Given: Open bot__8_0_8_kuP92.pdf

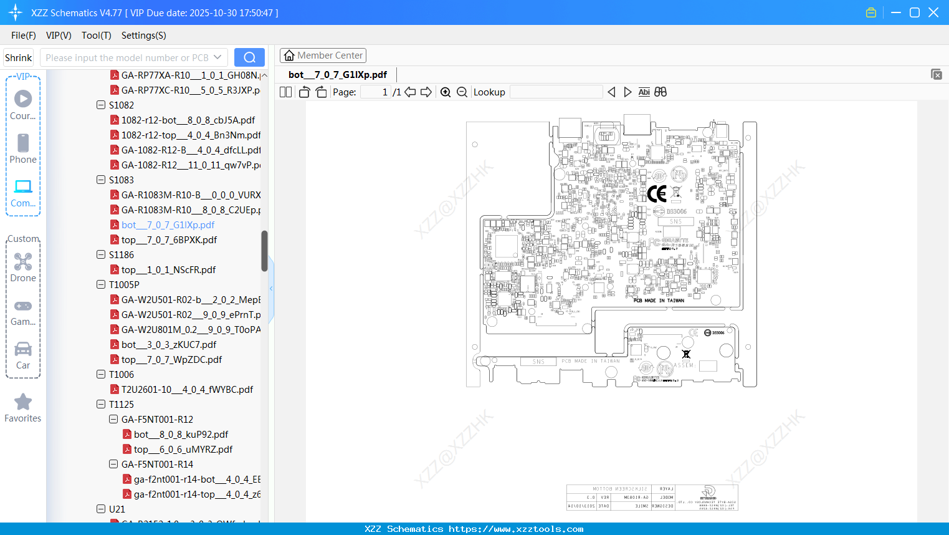Looking at the screenshot, I should click(181, 434).
